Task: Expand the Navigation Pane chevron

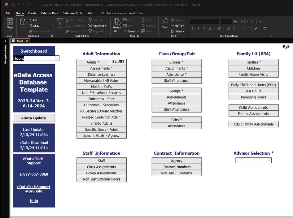Action: [5, 41]
